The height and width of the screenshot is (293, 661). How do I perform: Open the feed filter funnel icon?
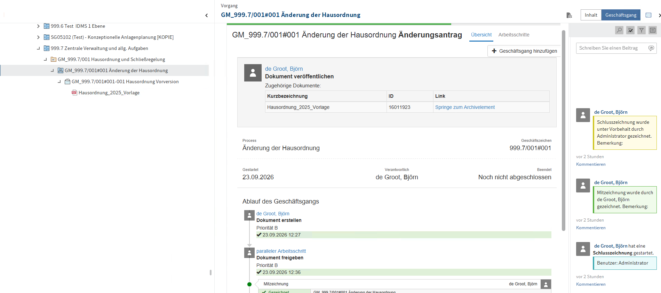click(642, 30)
